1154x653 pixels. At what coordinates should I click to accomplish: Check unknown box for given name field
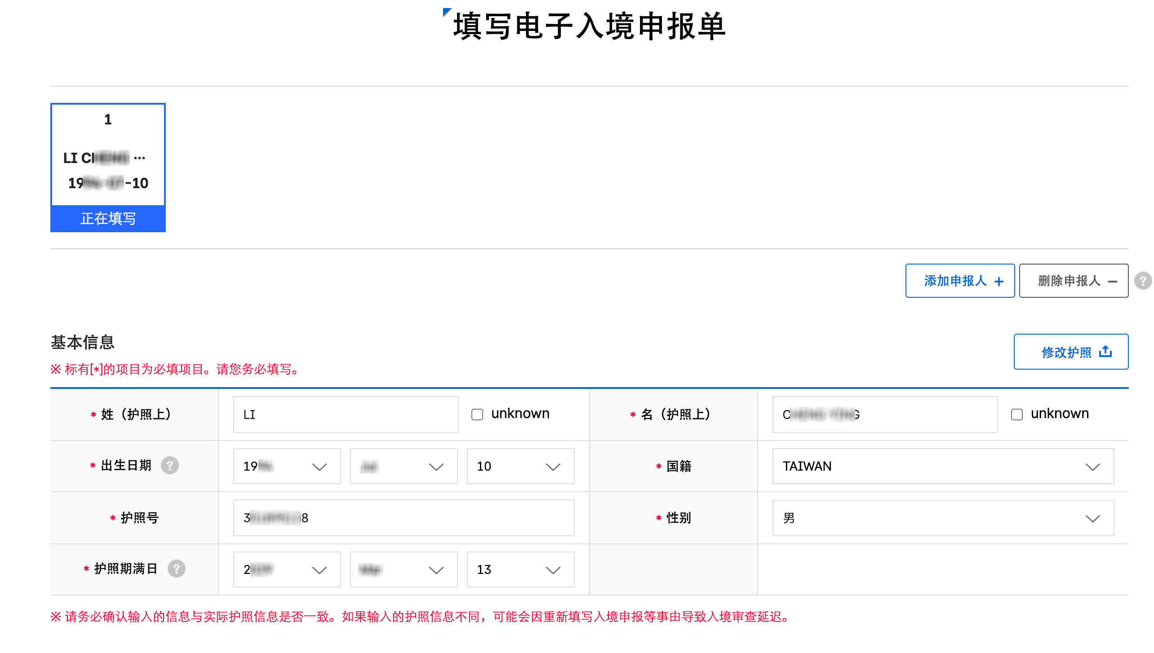pos(1016,414)
